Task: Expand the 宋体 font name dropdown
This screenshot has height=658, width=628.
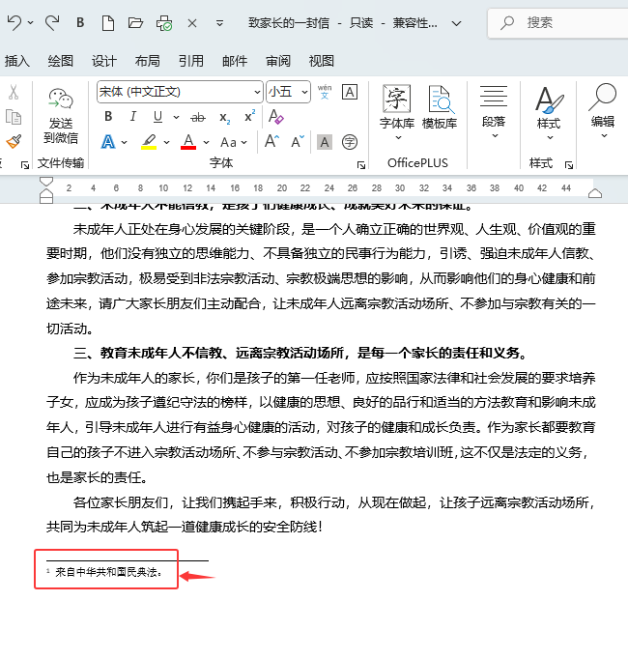Action: click(x=257, y=92)
